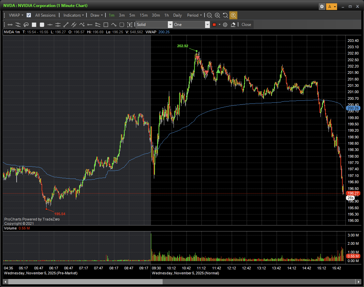This screenshot has height=287, width=364.
Task: Click the 202.92 high price label
Action: pyautogui.click(x=183, y=46)
